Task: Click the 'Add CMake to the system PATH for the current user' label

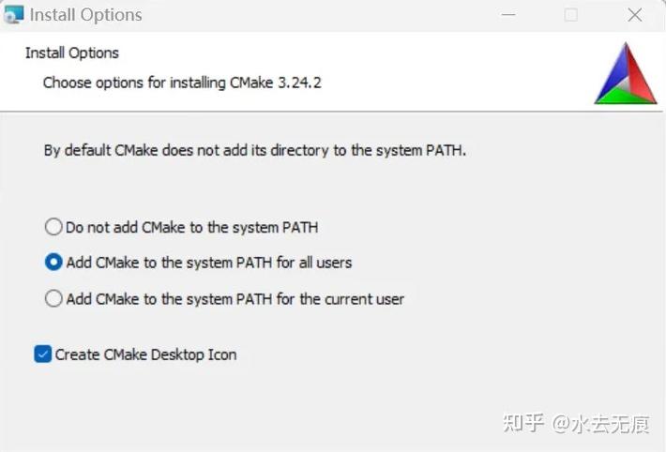Action: click(x=235, y=299)
